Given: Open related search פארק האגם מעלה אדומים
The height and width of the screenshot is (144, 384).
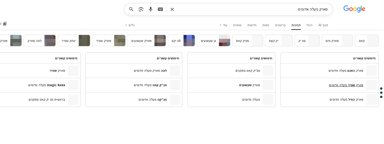Looking at the screenshot, I should pyautogui.click(x=346, y=71).
